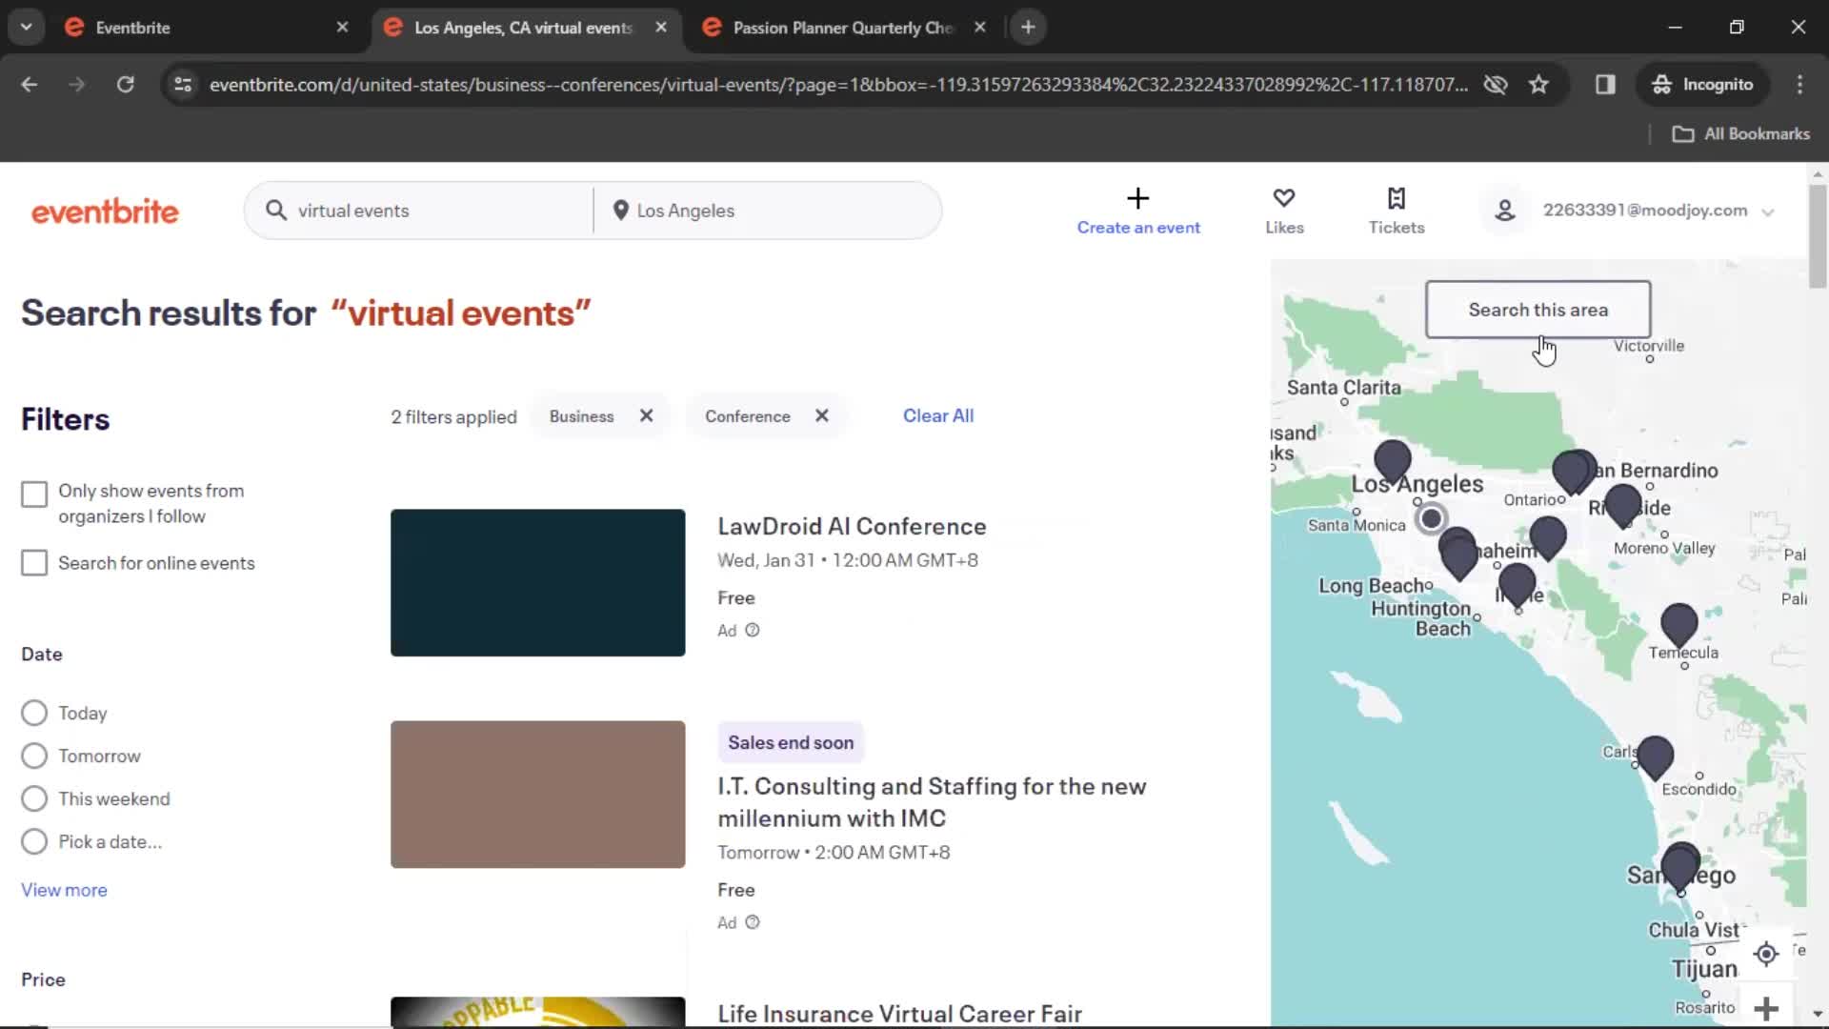The width and height of the screenshot is (1829, 1029).
Task: Expand the account email dropdown arrow
Action: pos(1768,212)
